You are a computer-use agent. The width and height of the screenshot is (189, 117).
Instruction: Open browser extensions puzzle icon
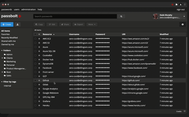click(x=176, y=5)
